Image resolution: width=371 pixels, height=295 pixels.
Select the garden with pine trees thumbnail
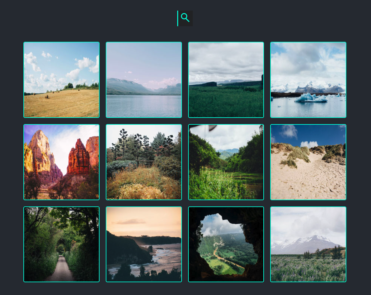tap(144, 162)
